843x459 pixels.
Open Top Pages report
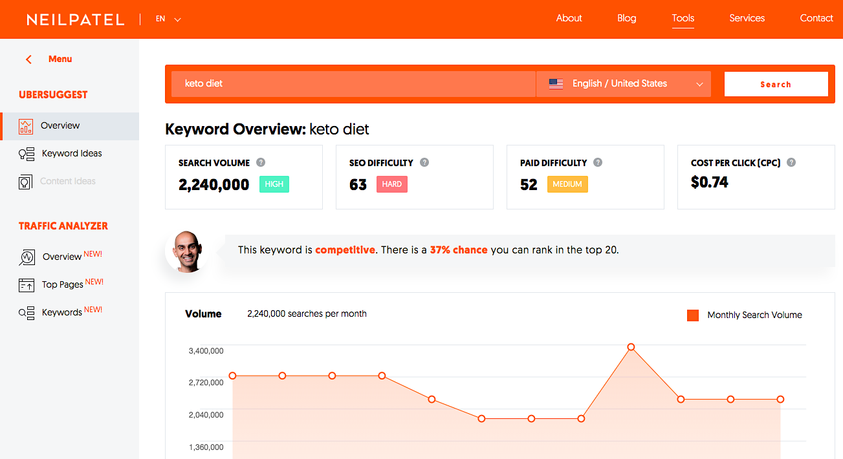[63, 284]
